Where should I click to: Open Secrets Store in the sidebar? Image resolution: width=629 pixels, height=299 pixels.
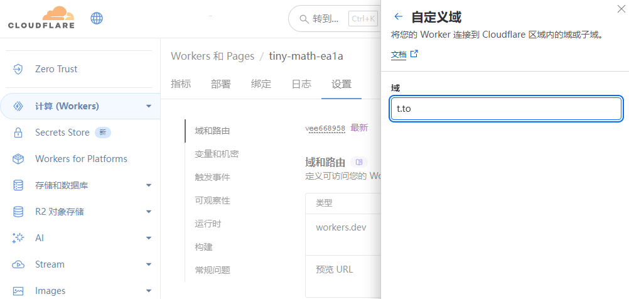tap(62, 133)
